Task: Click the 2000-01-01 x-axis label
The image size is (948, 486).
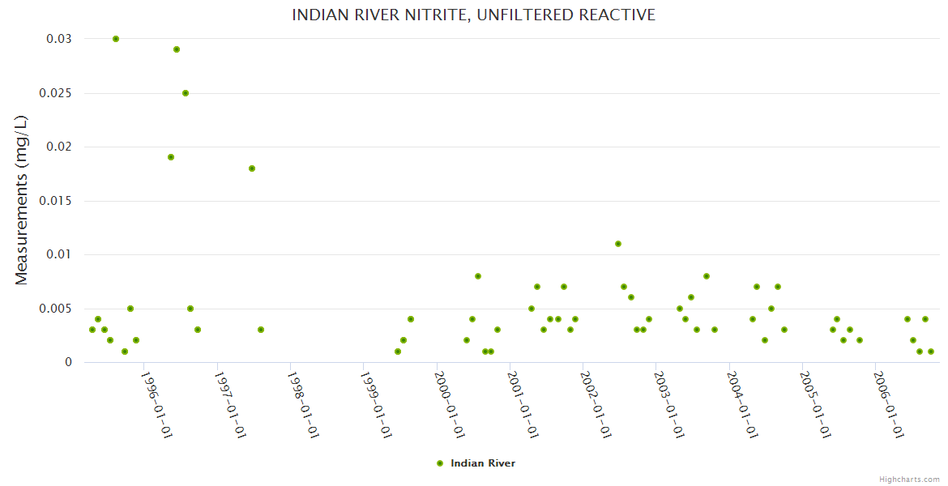Action: pyautogui.click(x=451, y=404)
